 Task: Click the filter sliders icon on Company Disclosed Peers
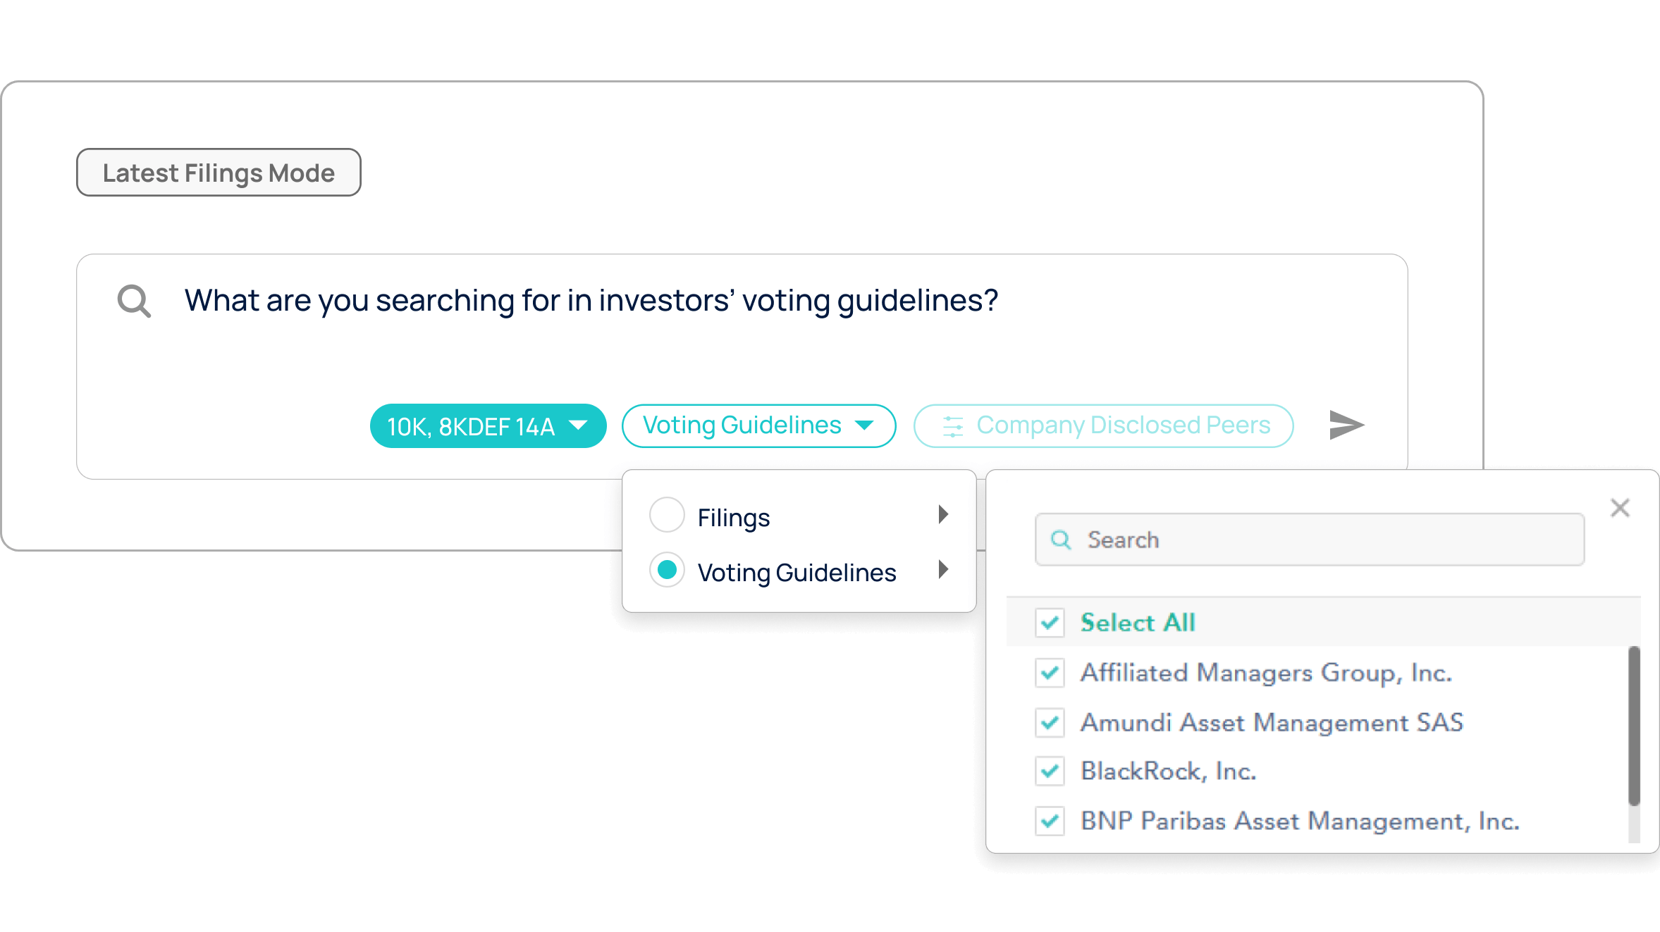(953, 425)
